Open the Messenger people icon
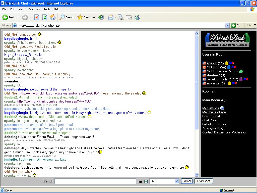 [137, 17]
